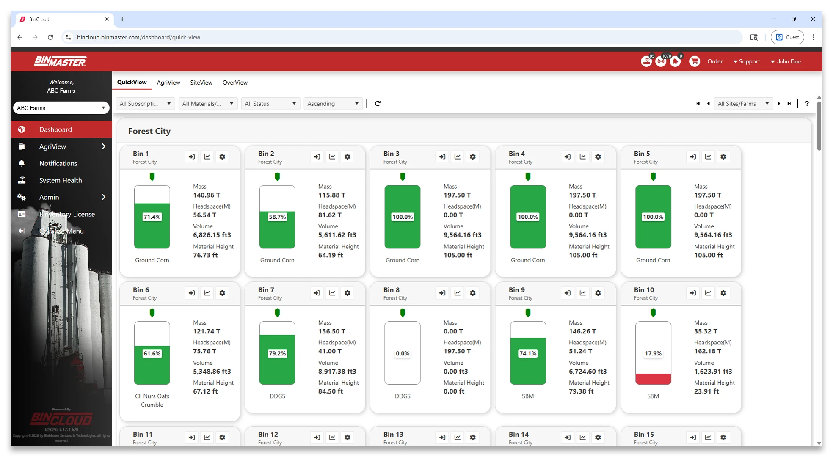Collapse the sidebar menu
Image resolution: width=833 pixels, height=457 pixels.
pos(61,231)
